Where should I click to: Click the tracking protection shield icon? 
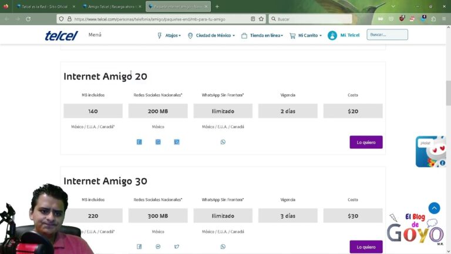tap(61, 19)
